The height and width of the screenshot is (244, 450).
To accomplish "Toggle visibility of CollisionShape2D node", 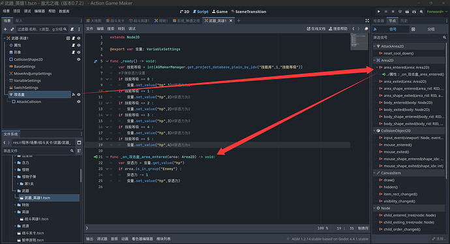I will click(x=79, y=59).
